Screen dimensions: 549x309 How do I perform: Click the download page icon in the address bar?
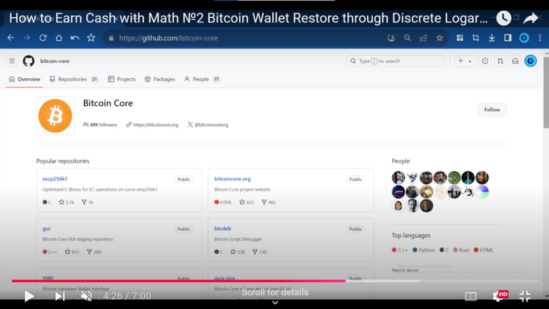click(391, 38)
